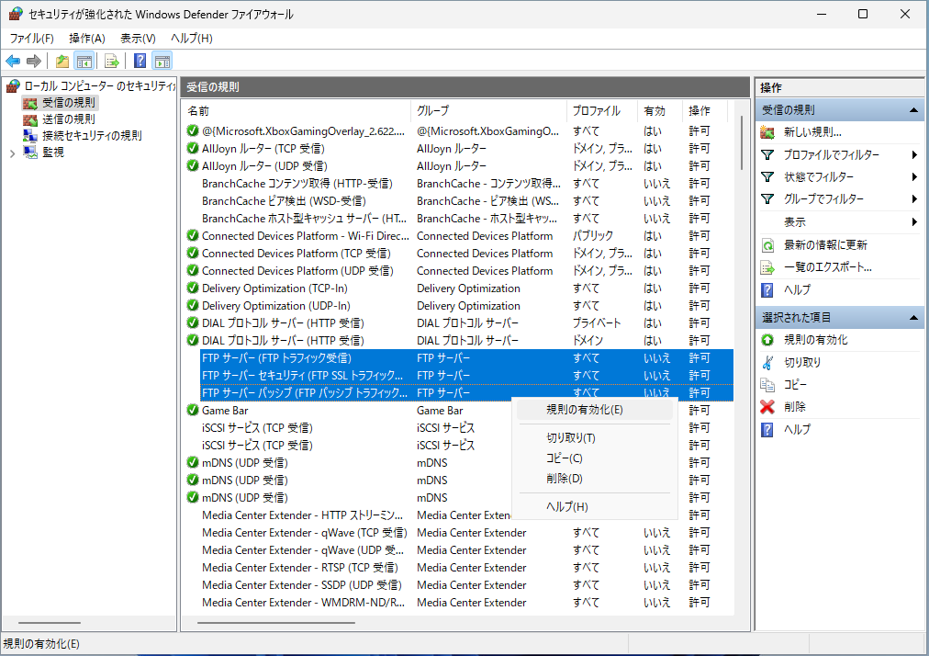This screenshot has height=656, width=929.
Task: Collapse the 受信の規則 actions section
Action: [913, 110]
